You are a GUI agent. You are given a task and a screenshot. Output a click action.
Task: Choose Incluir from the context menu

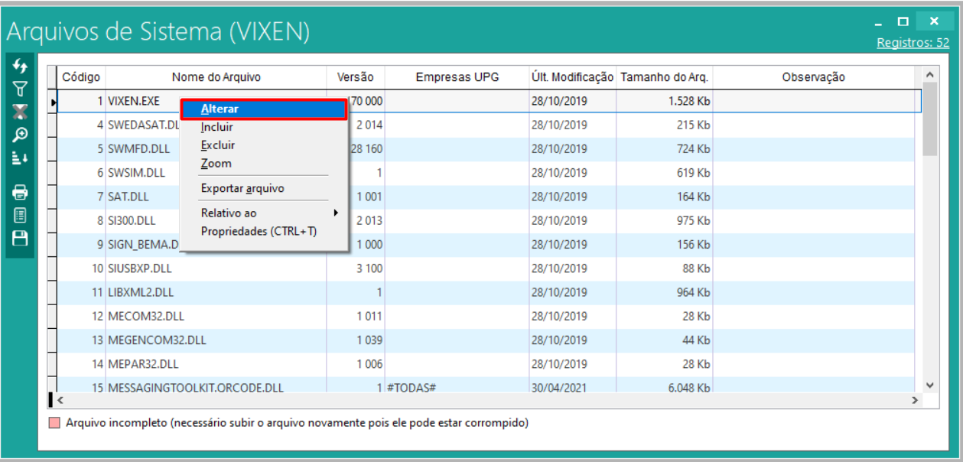pos(217,127)
